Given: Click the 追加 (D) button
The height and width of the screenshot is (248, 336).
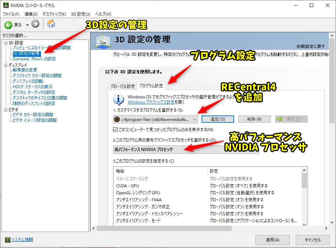Looking at the screenshot, I should tap(218, 119).
